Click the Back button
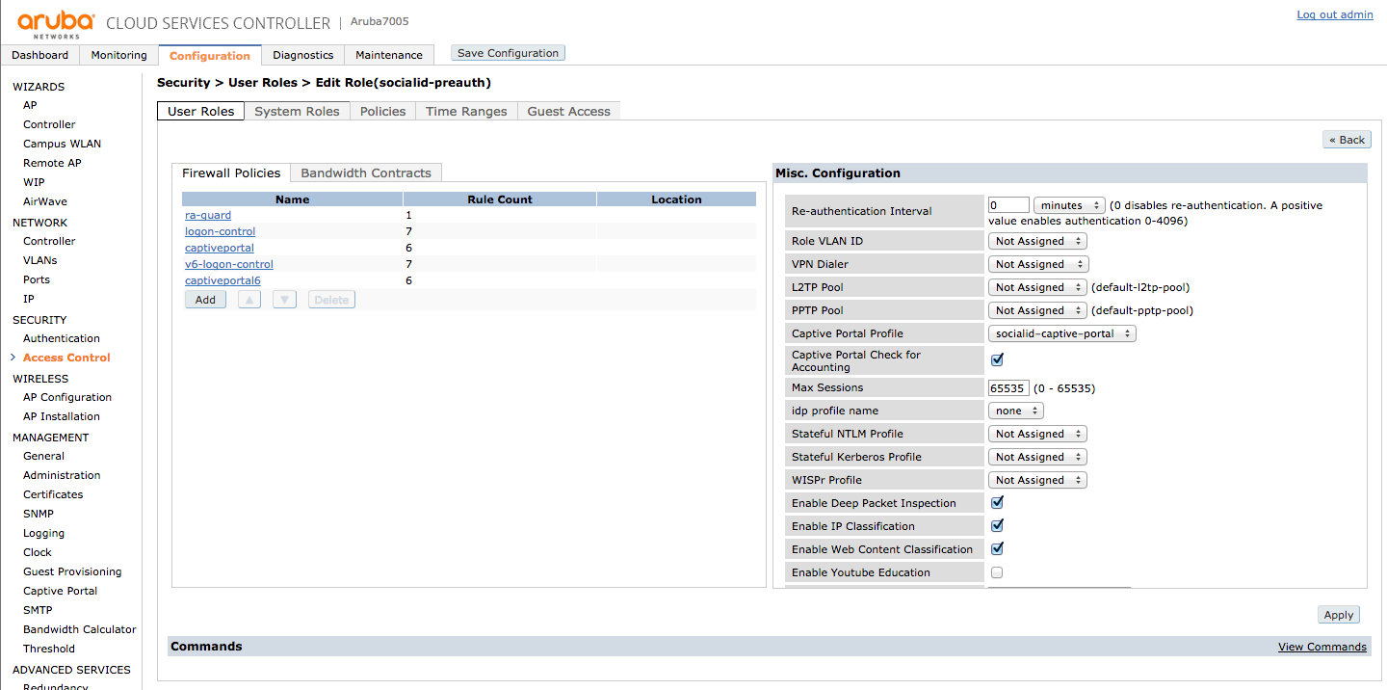The image size is (1387, 690). [x=1347, y=140]
